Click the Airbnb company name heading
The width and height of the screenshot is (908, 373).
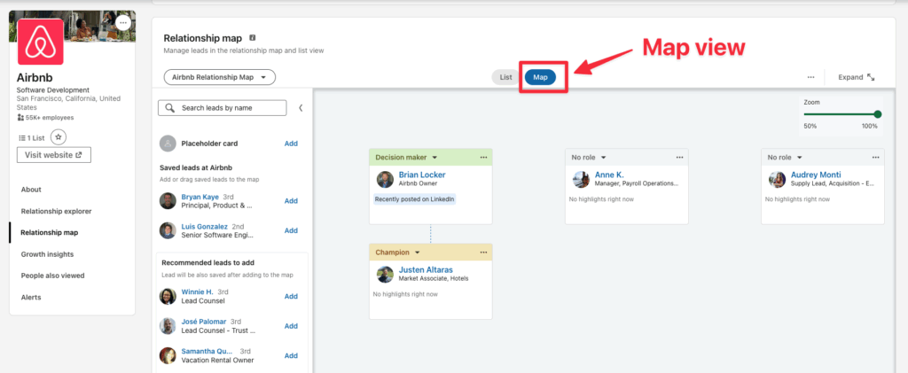point(35,77)
